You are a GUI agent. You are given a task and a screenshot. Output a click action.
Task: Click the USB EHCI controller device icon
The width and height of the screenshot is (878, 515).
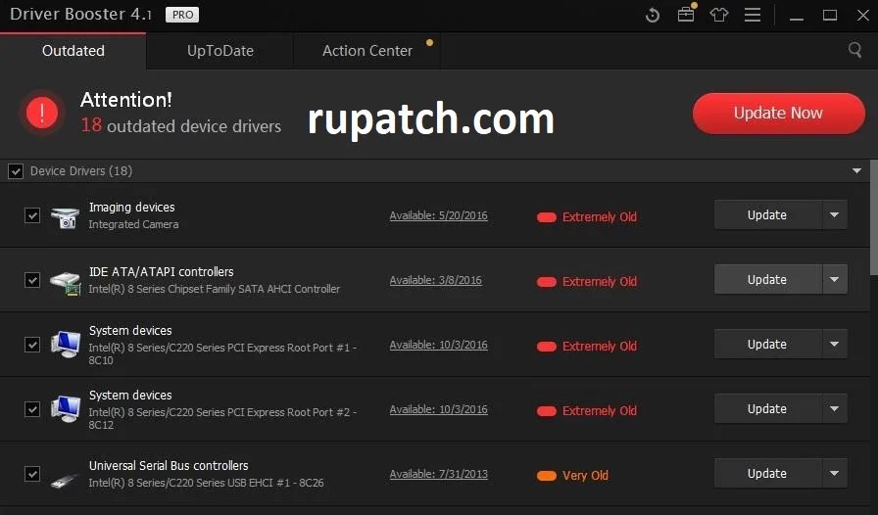pos(65,480)
